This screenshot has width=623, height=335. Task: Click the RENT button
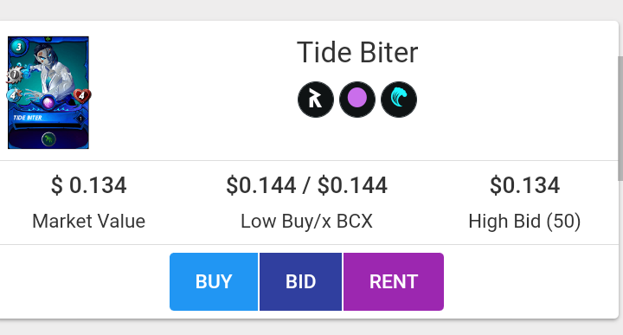tap(394, 281)
